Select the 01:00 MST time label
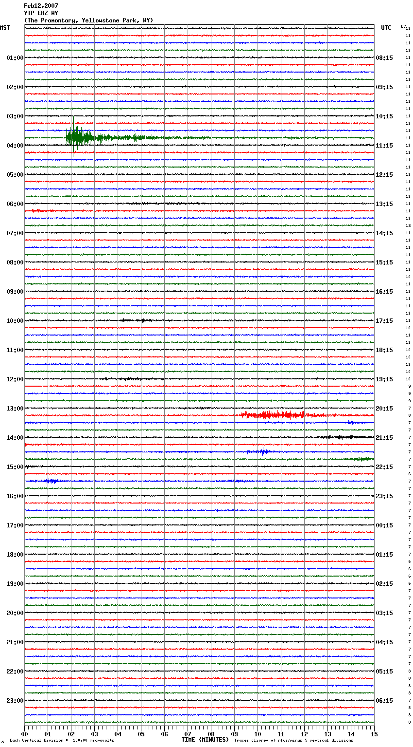This screenshot has width=413, height=747. (15, 58)
